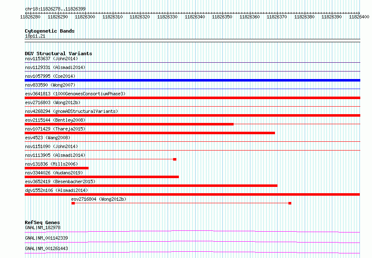Select transcript GNAL|NM_001261443
The height and width of the screenshot is (258, 372).
click(x=46, y=248)
